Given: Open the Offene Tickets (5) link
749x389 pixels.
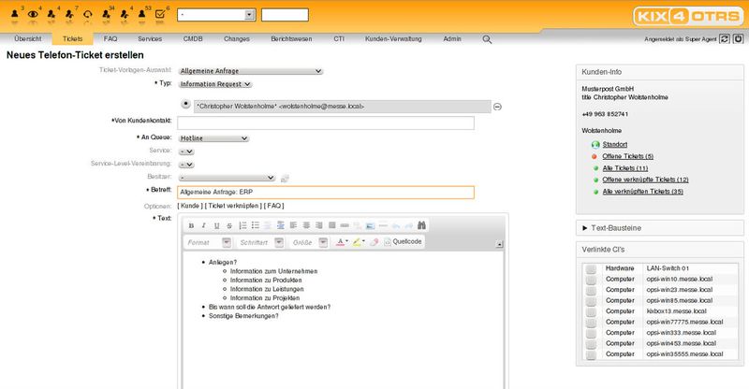Looking at the screenshot, I should pyautogui.click(x=628, y=156).
